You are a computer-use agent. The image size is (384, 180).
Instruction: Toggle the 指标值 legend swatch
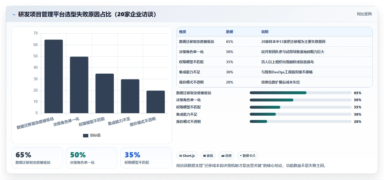point(86,135)
